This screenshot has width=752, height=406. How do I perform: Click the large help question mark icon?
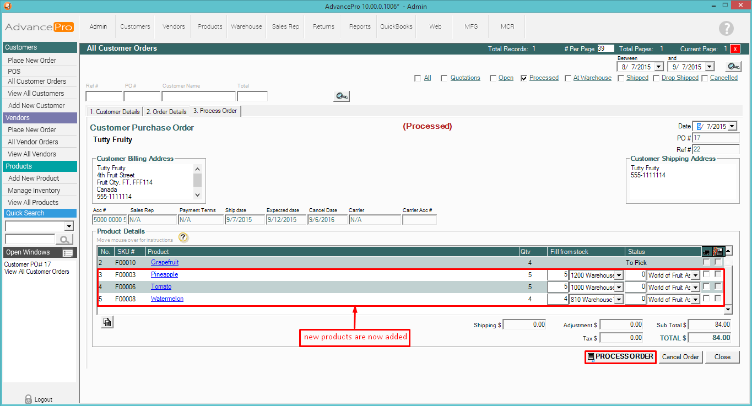726,29
